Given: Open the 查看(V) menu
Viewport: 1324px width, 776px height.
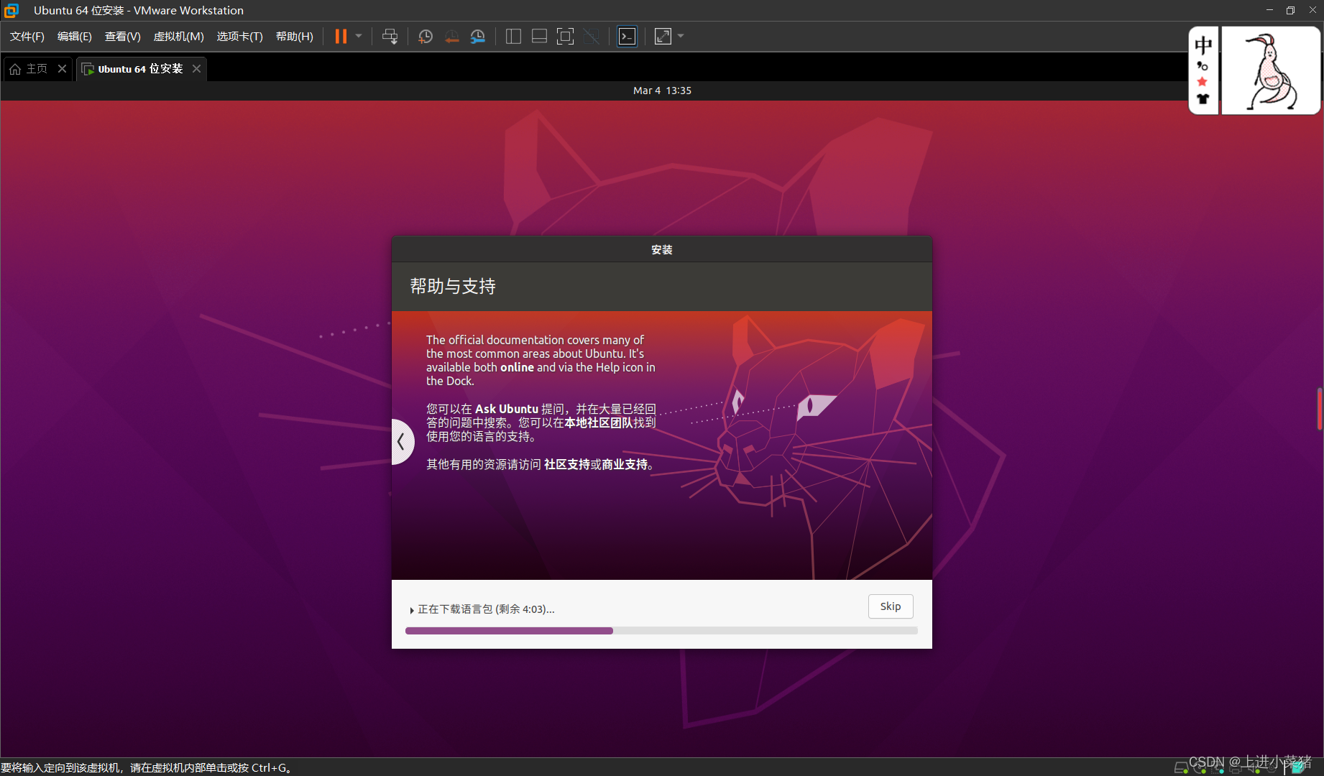Looking at the screenshot, I should point(122,37).
